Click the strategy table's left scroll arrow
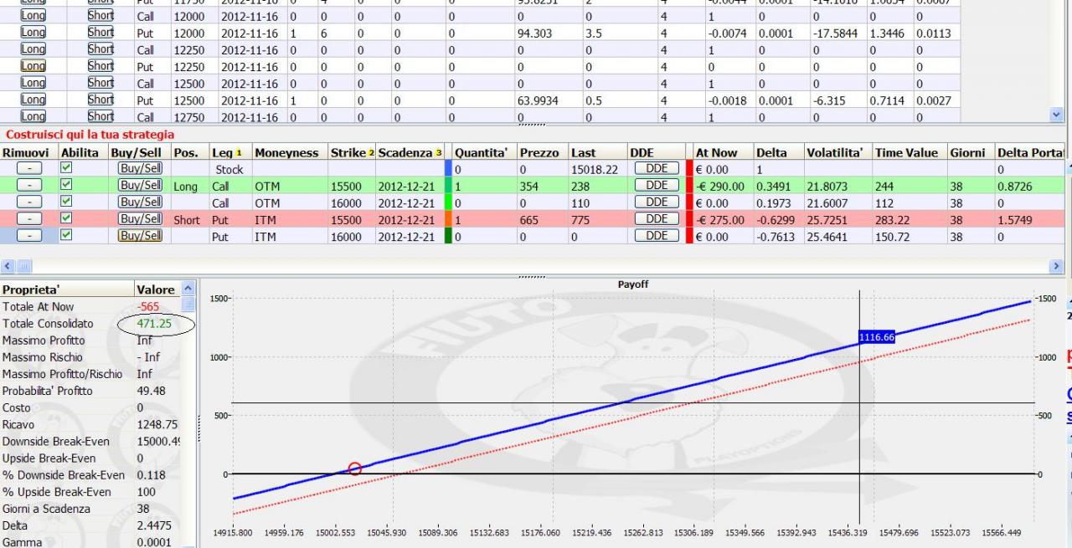Screen dimensions: 1072x548 [8, 266]
